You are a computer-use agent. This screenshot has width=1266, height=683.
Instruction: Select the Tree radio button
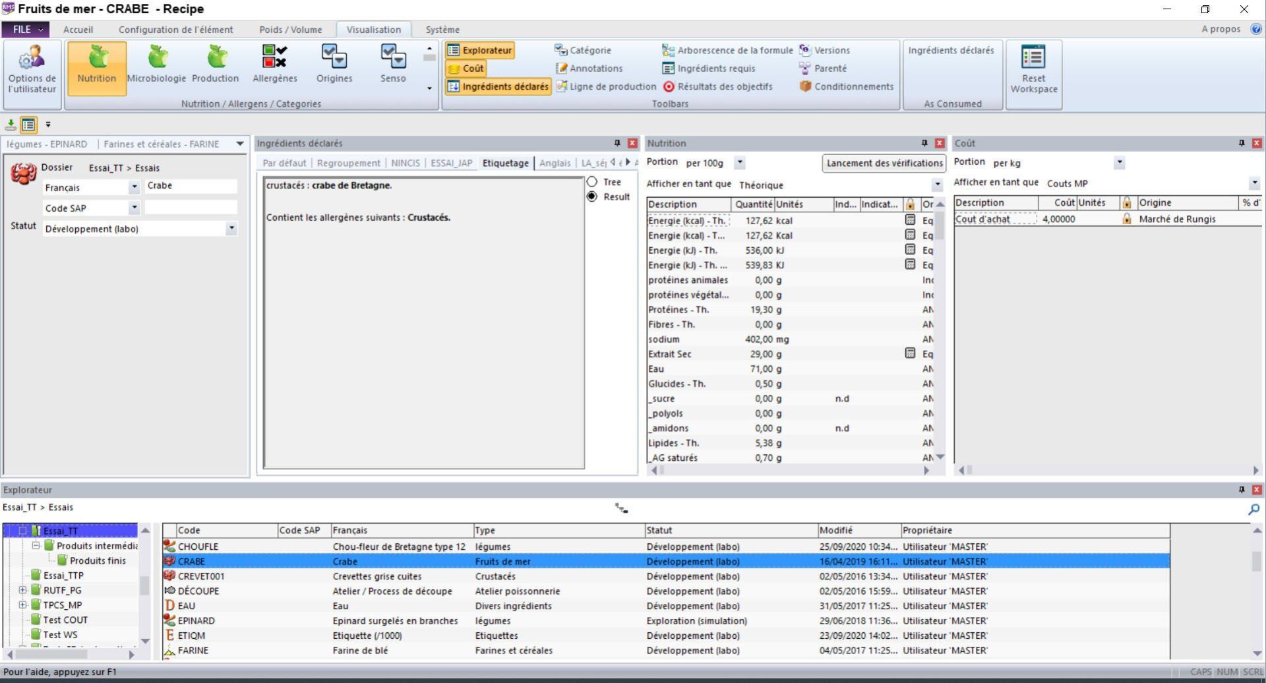[x=591, y=181]
